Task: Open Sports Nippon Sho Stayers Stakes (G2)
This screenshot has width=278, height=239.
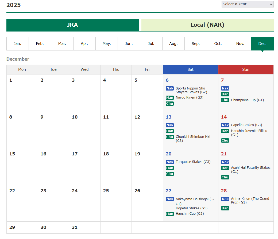Action: [x=191, y=90]
